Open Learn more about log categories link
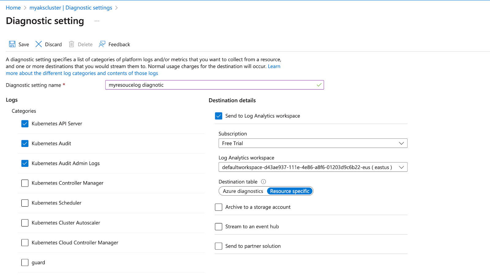Viewport: 490px width, 277px height. (82, 73)
